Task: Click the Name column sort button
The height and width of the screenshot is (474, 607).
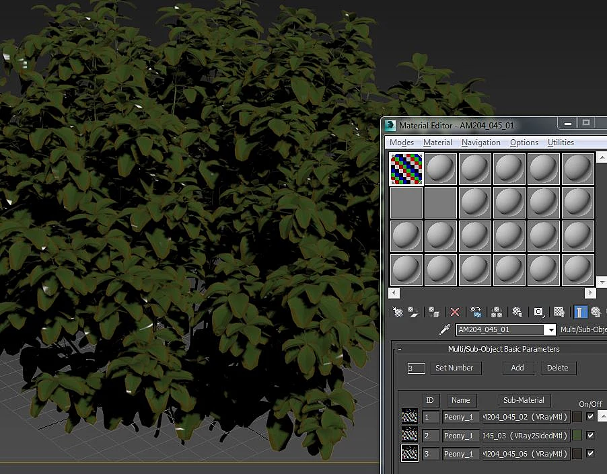Action: coord(461,400)
